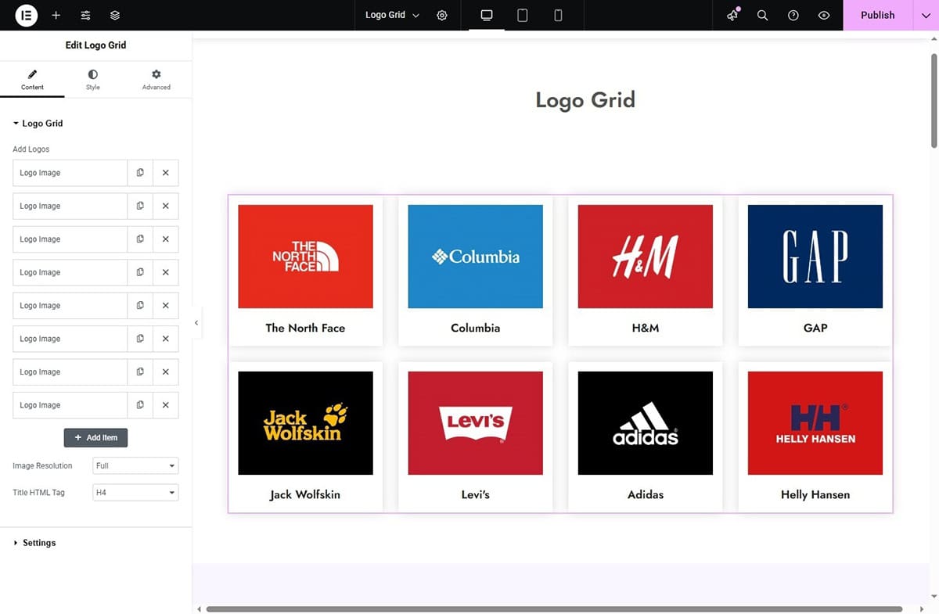Duplicate the sixth Logo Image item
The width and height of the screenshot is (939, 614).
140,339
